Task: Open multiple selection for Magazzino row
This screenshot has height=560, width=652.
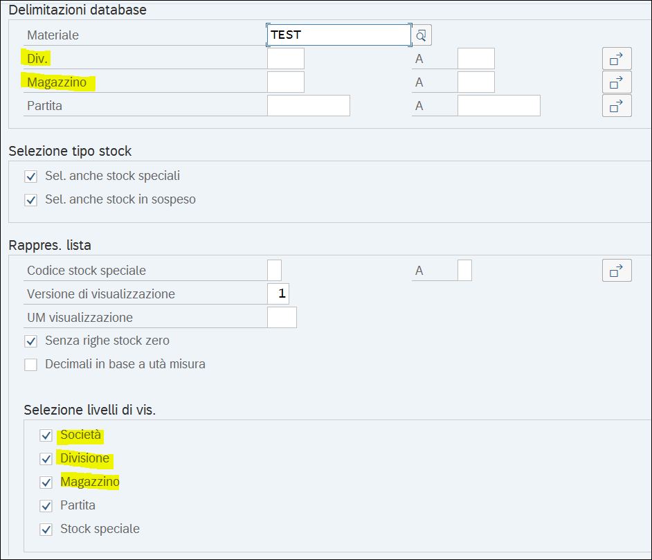Action: pos(617,82)
